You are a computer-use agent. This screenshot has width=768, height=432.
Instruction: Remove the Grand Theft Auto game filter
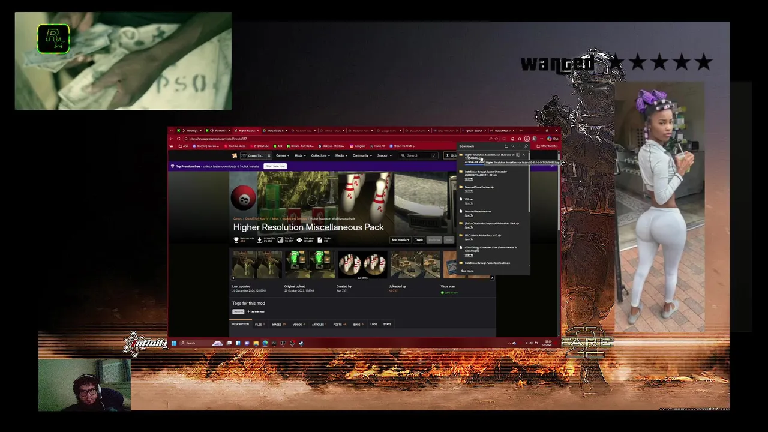click(x=269, y=155)
